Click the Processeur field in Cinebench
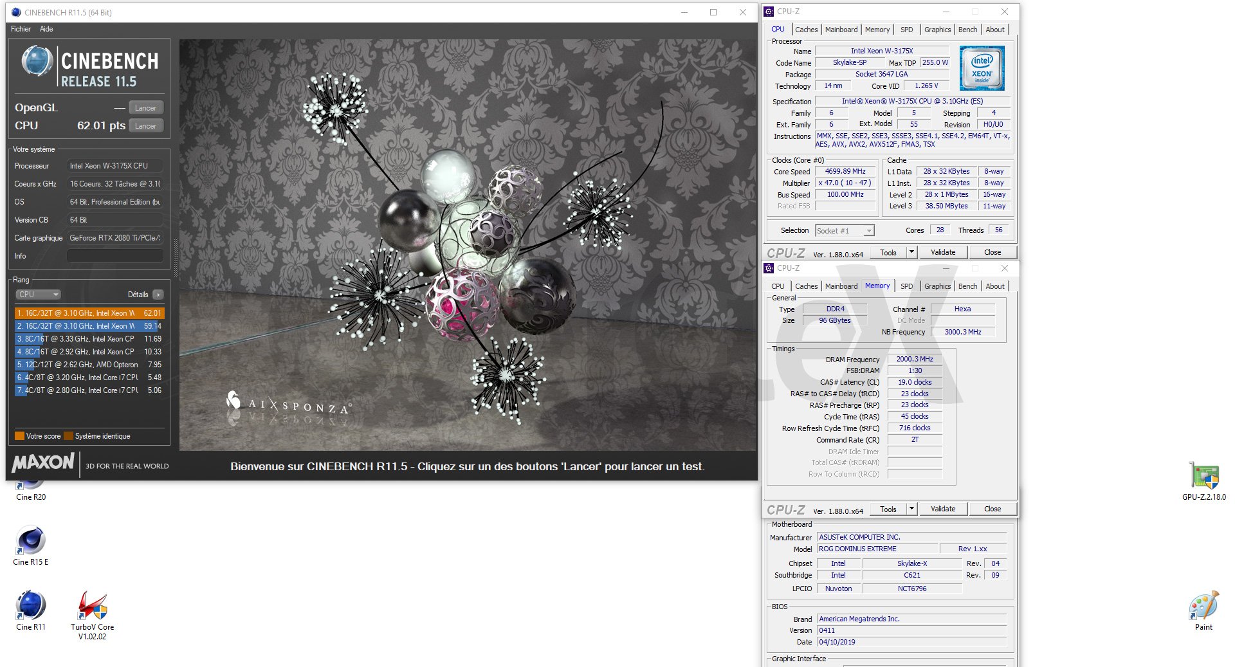1235x667 pixels. click(114, 166)
